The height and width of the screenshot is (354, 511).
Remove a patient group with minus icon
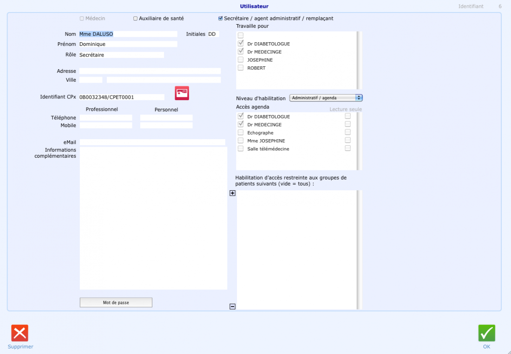[x=232, y=307]
